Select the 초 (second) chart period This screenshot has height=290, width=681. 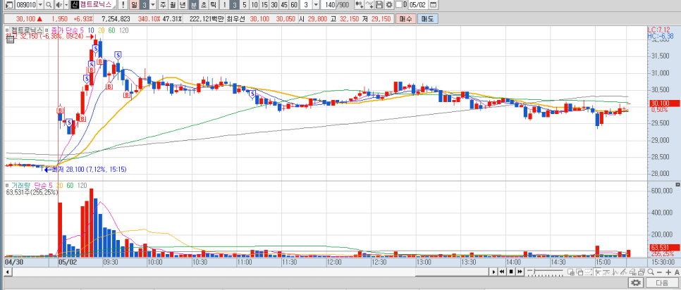[x=203, y=5]
